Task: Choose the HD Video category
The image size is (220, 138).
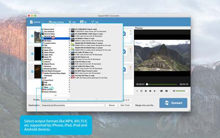Action: [x=56, y=41]
